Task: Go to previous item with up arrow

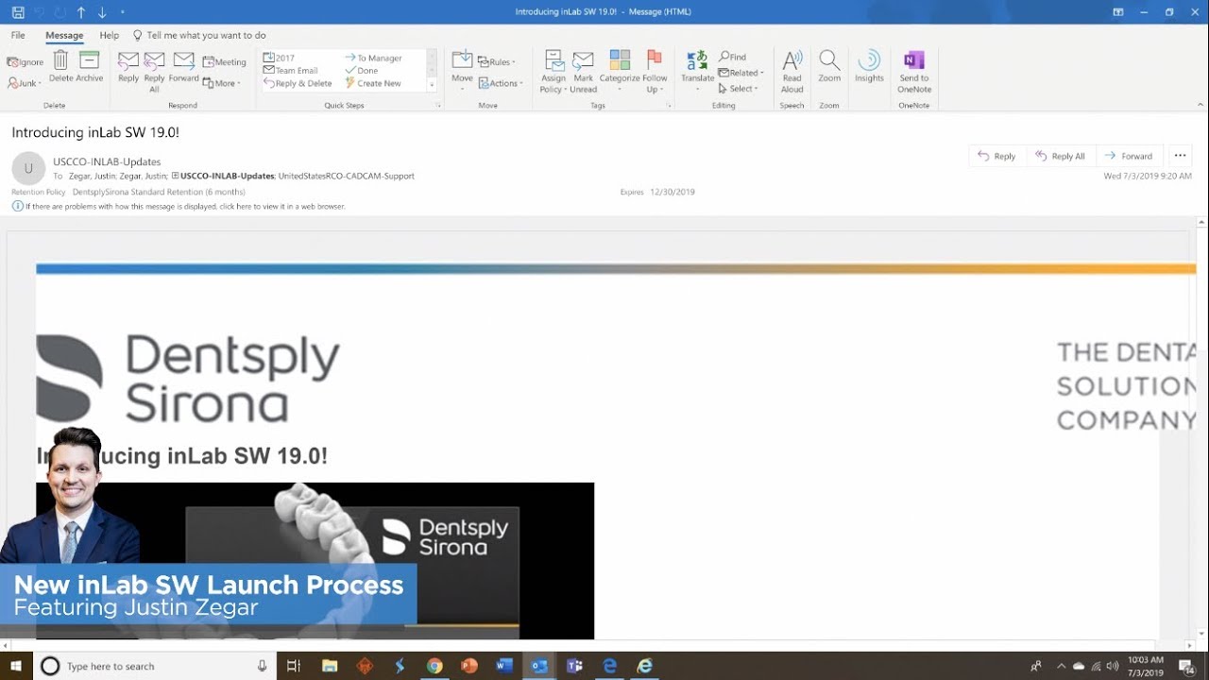Action: [x=81, y=12]
